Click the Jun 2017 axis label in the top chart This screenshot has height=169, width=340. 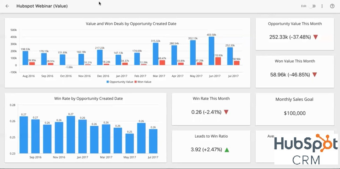[214, 76]
